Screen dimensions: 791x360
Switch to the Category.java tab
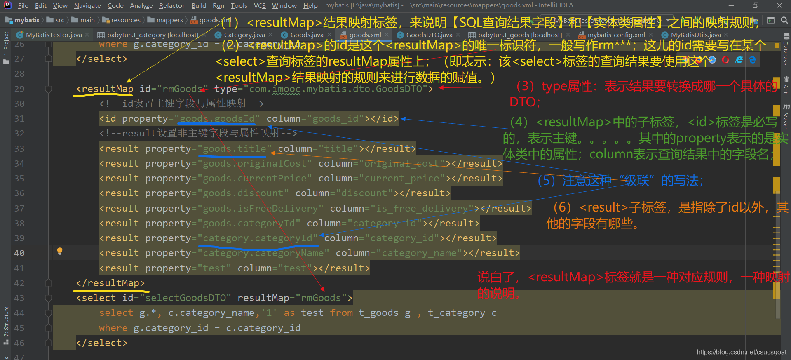click(x=244, y=35)
